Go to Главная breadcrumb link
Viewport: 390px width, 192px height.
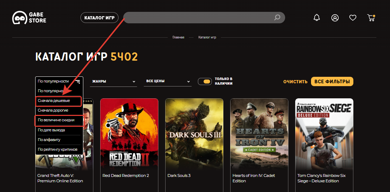tap(178, 38)
